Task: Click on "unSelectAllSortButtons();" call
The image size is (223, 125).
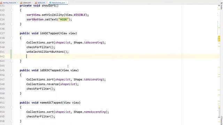Action: (47, 52)
